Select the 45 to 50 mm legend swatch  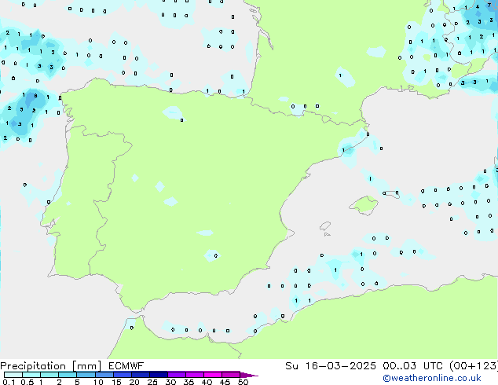coord(231,375)
